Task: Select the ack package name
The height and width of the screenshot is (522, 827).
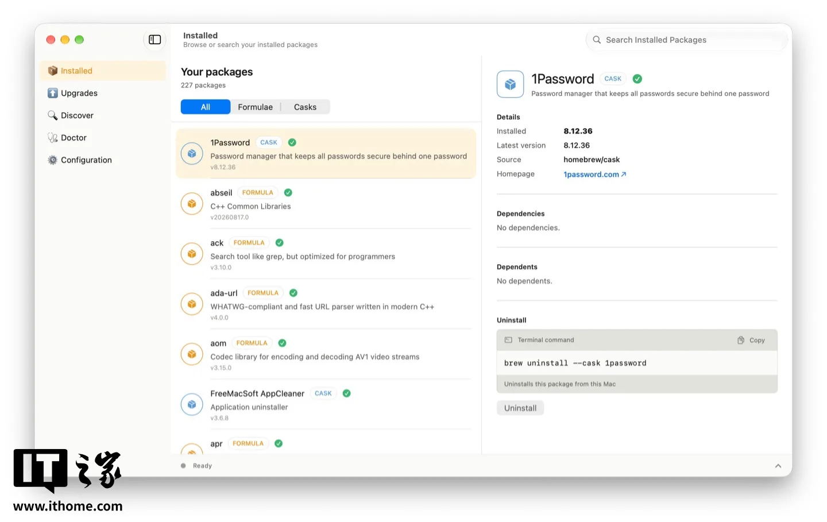Action: tap(217, 243)
